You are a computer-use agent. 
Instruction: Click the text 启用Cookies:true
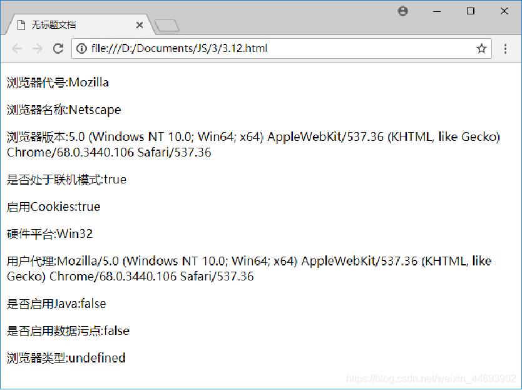53,207
